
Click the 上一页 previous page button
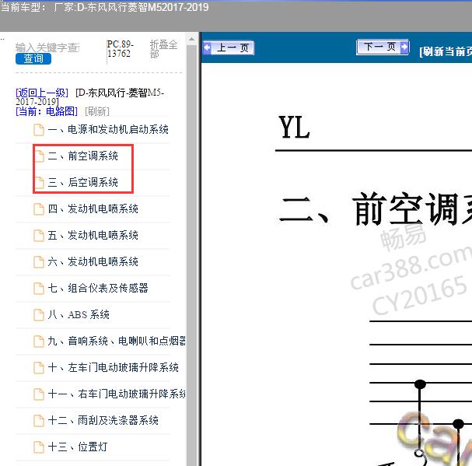(229, 48)
